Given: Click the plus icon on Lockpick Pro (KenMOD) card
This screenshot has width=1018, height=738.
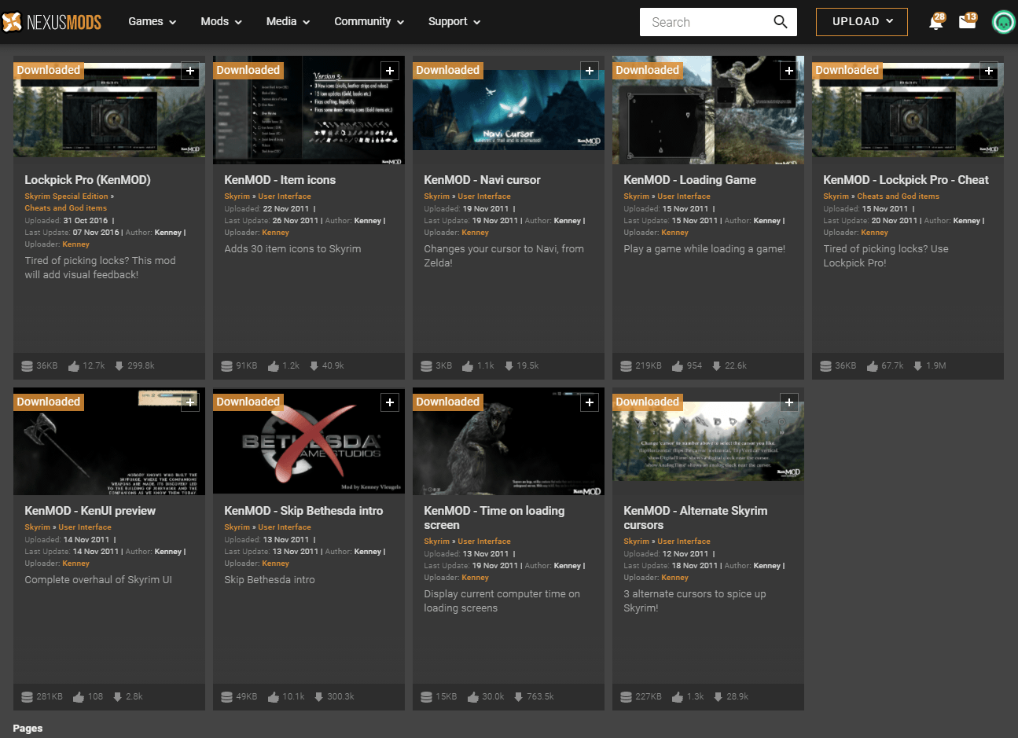Looking at the screenshot, I should [x=190, y=71].
